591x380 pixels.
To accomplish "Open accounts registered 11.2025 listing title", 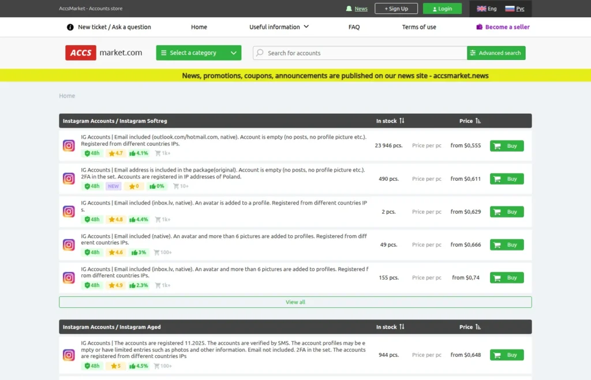I will pos(223,349).
